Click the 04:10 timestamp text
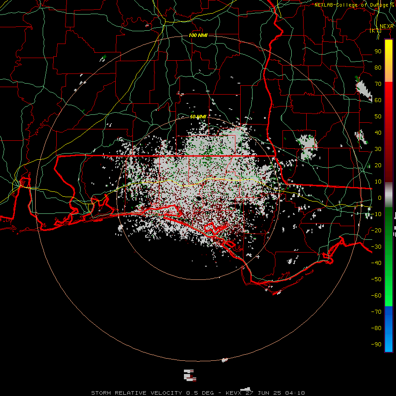 [x=295, y=393]
